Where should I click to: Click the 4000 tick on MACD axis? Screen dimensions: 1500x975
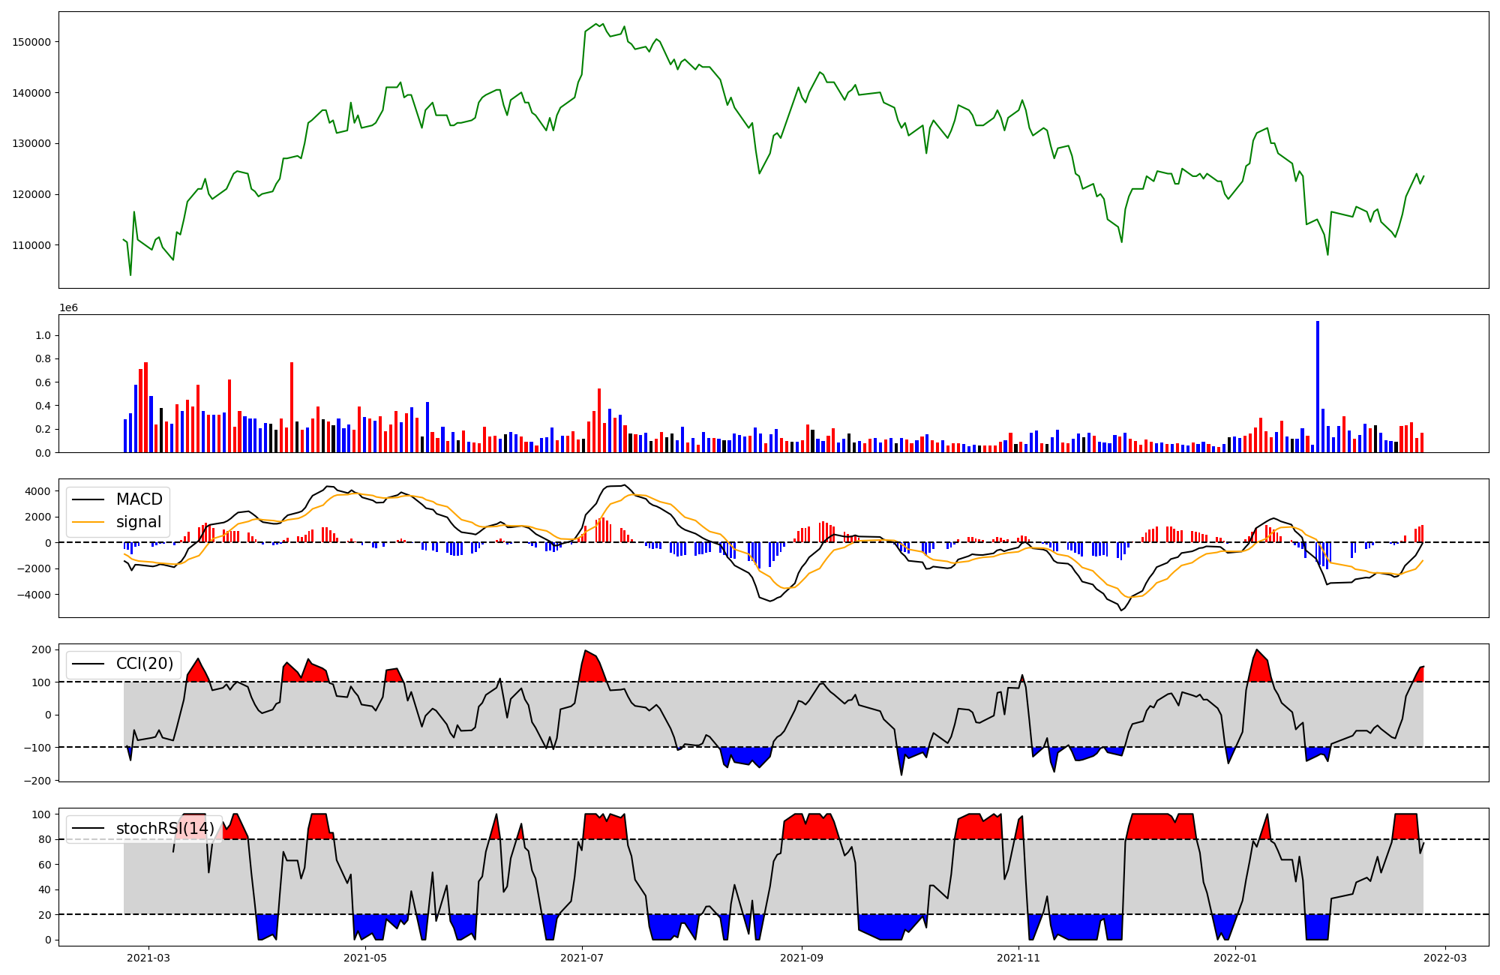pos(37,491)
